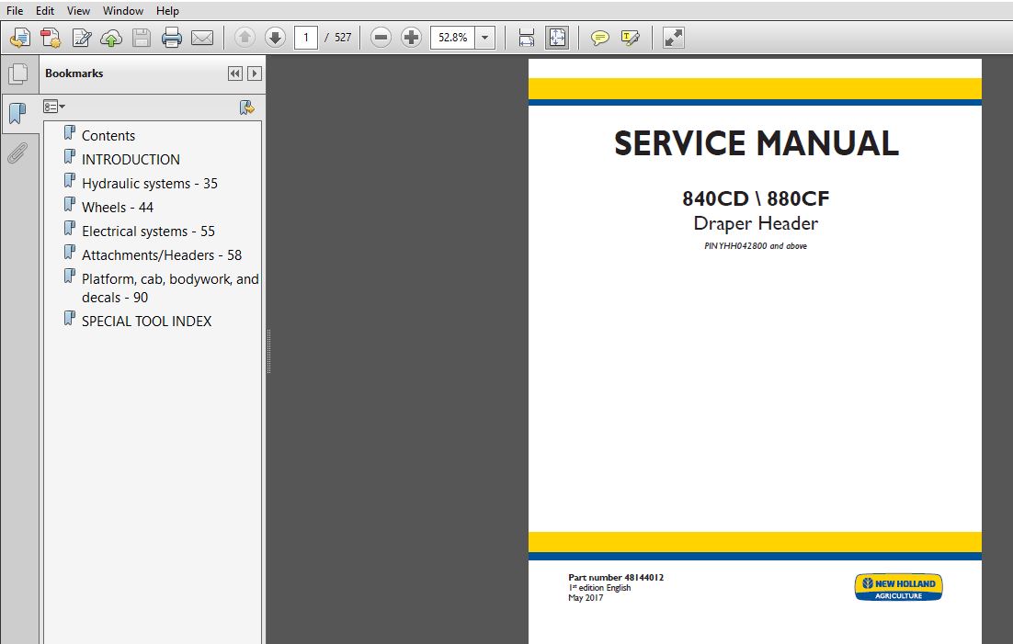Click the Fit one full page icon
Viewport: 1013px width, 644px height.
click(x=557, y=38)
